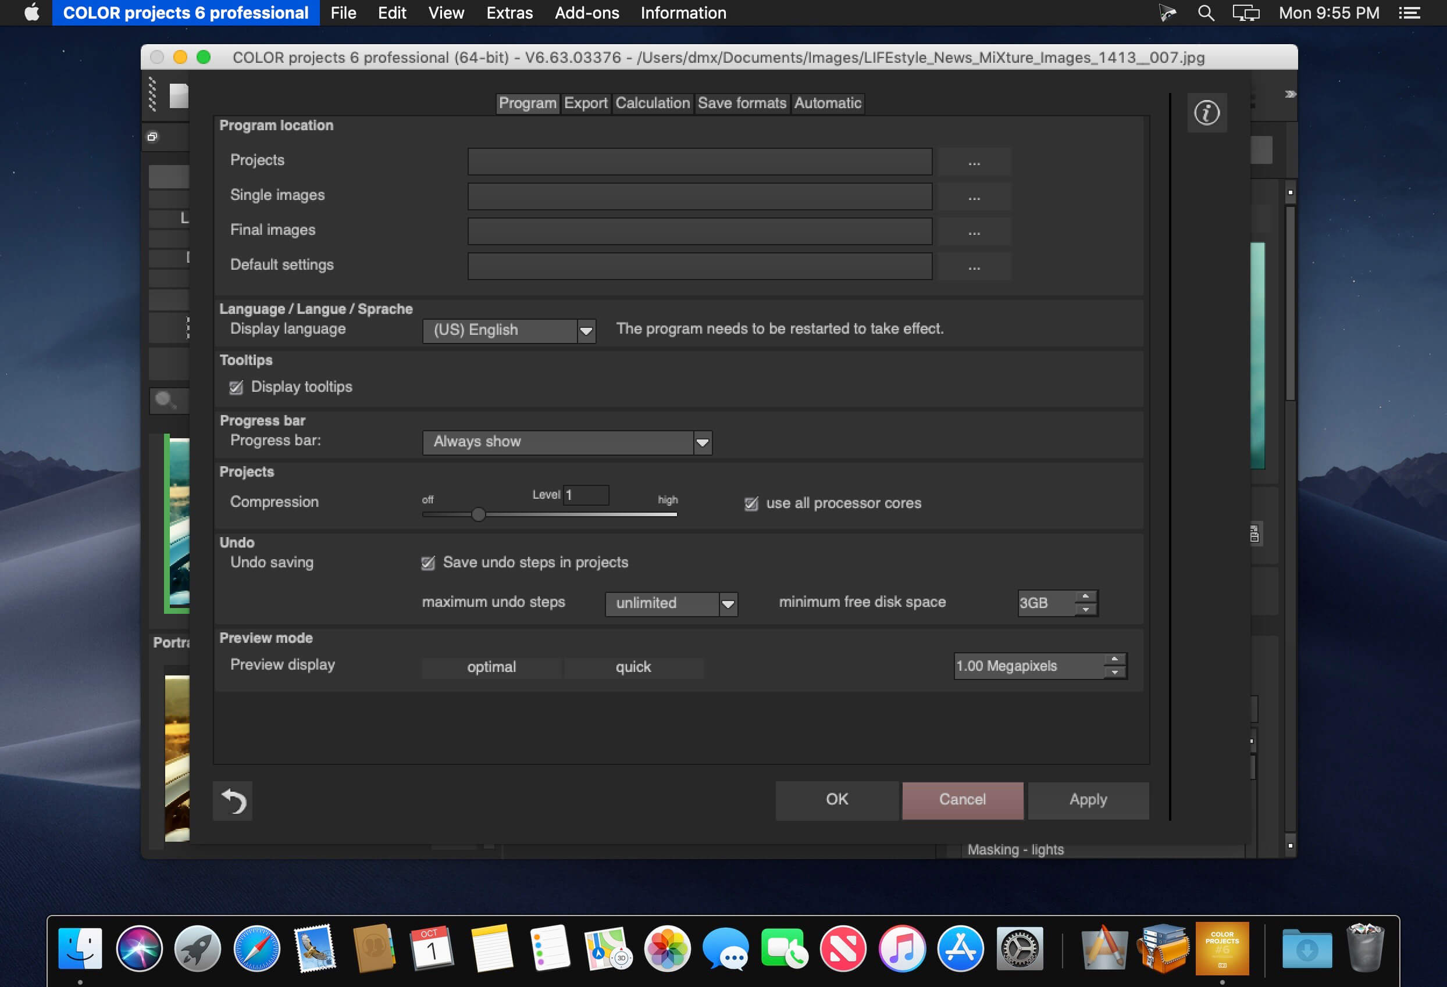Viewport: 1447px width, 987px height.
Task: Browse for Default settings location
Action: (x=974, y=266)
